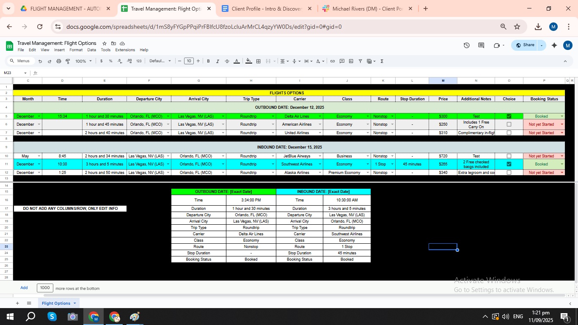The image size is (578, 325).
Task: Toggle bold formatting
Action: [208, 61]
